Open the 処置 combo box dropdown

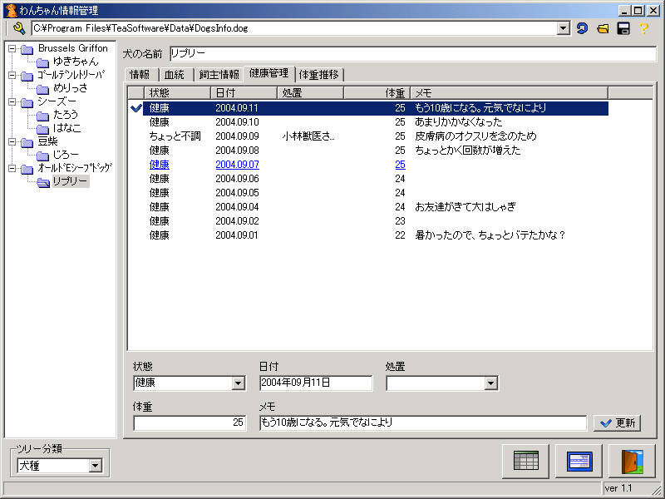490,383
